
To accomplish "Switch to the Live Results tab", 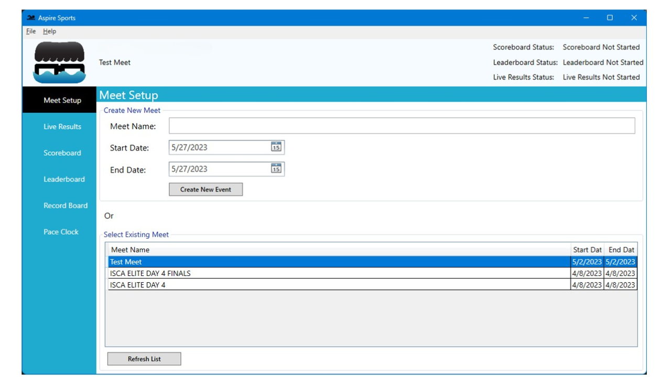I will 62,127.
